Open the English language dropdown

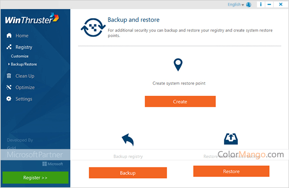pyautogui.click(x=236, y=5)
